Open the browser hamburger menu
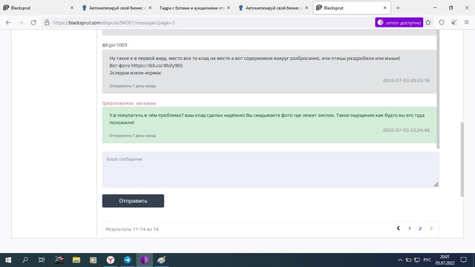The height and width of the screenshot is (267, 475). click(x=467, y=22)
